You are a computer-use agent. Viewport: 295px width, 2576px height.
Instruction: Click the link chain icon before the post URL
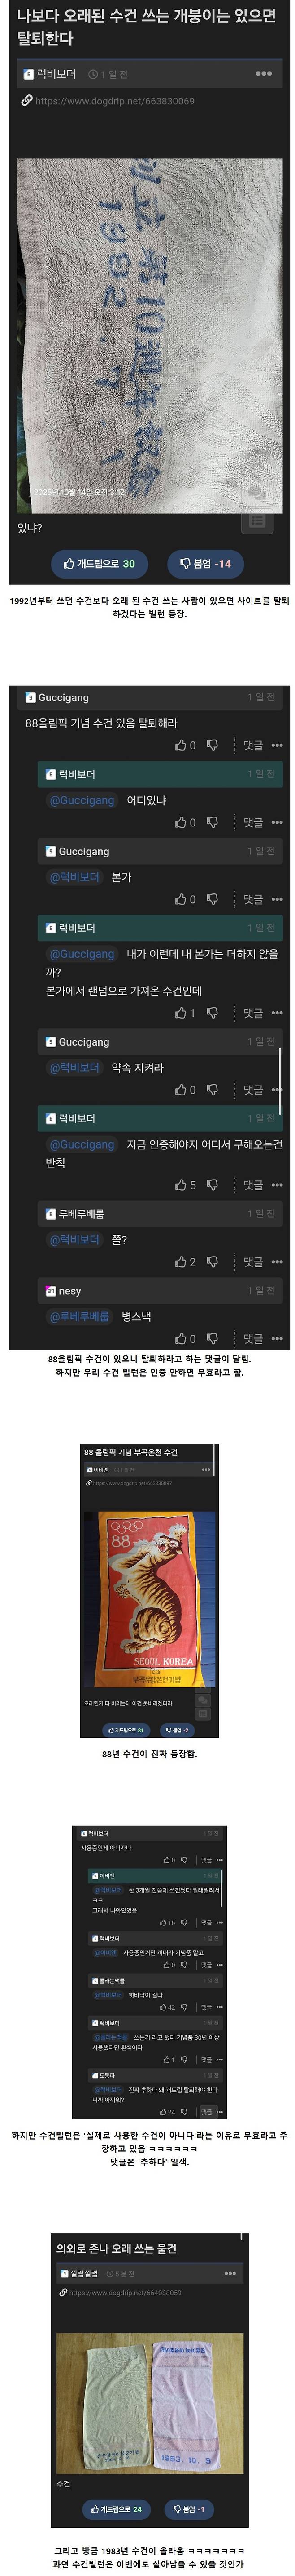coord(27,101)
